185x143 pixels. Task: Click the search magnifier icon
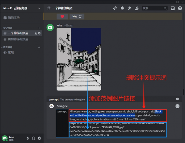click(x=165, y=8)
